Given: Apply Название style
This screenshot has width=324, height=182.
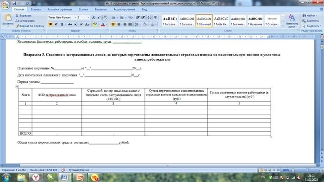Looking at the screenshot, I should [x=255, y=21].
